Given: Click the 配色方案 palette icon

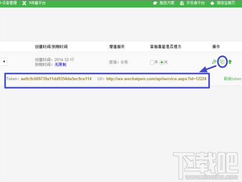Looking at the screenshot, I should point(155,3).
